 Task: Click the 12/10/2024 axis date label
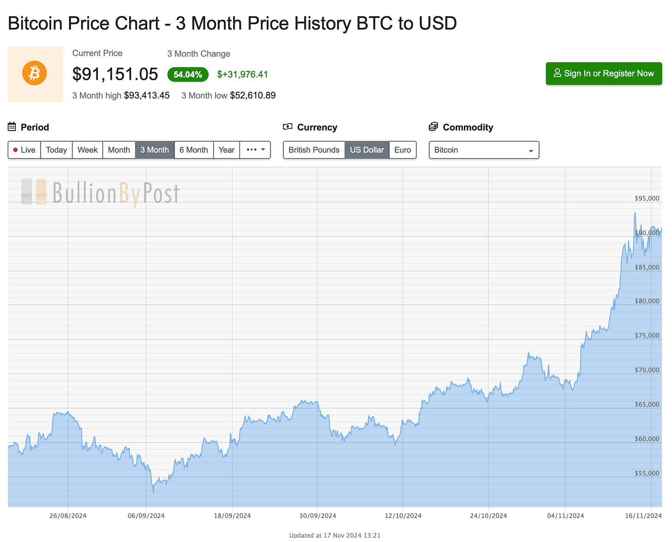403,516
